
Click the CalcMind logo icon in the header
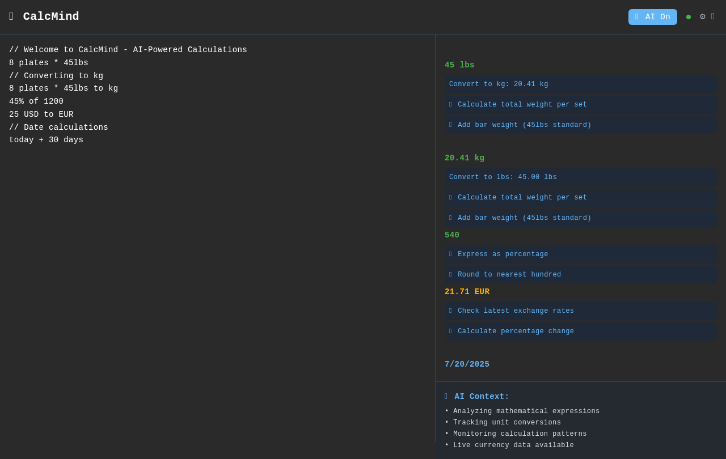(11, 16)
